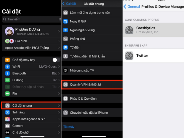Tap the Pin battery icon

point(8,94)
